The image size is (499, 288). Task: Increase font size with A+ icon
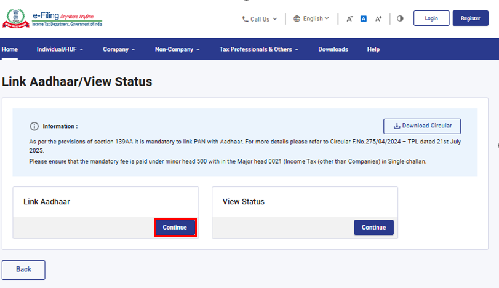[378, 19]
